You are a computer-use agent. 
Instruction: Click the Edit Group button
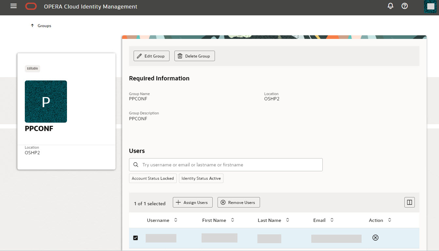point(151,56)
